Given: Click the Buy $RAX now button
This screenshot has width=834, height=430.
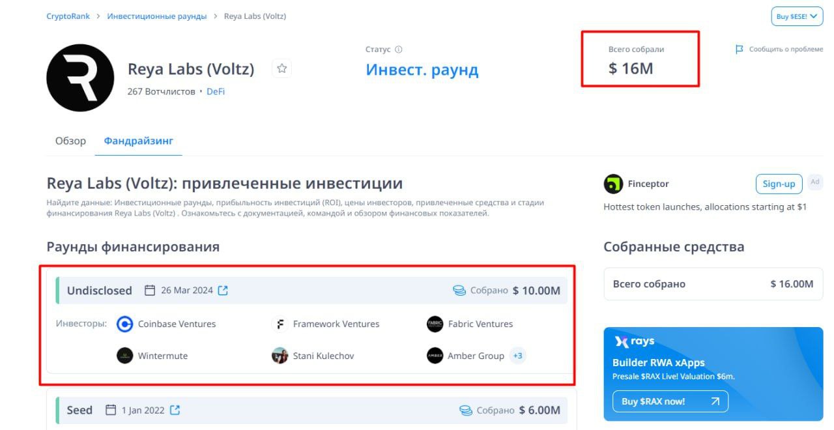Looking at the screenshot, I should click(670, 401).
